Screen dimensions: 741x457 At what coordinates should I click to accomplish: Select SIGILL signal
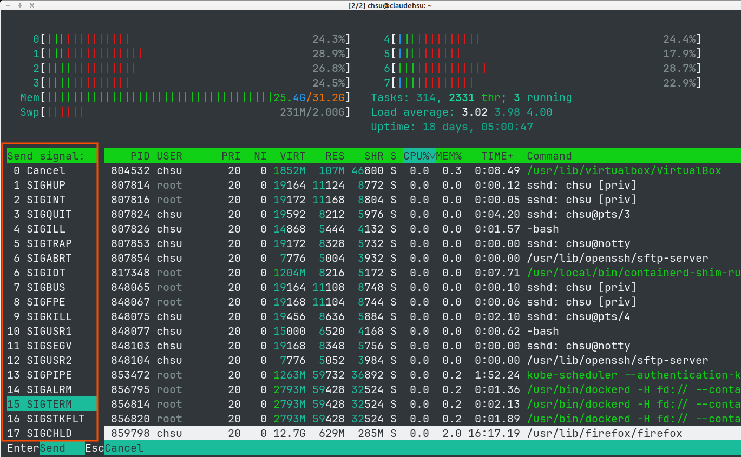[51, 229]
